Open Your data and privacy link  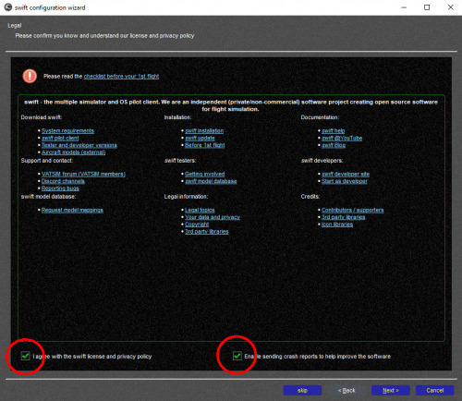pos(213,217)
